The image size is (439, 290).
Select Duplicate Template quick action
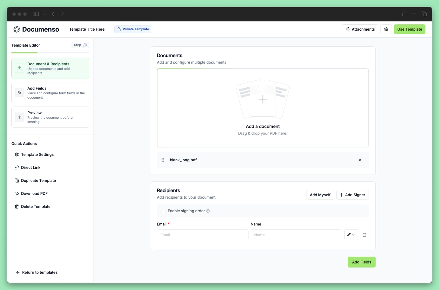(x=38, y=181)
